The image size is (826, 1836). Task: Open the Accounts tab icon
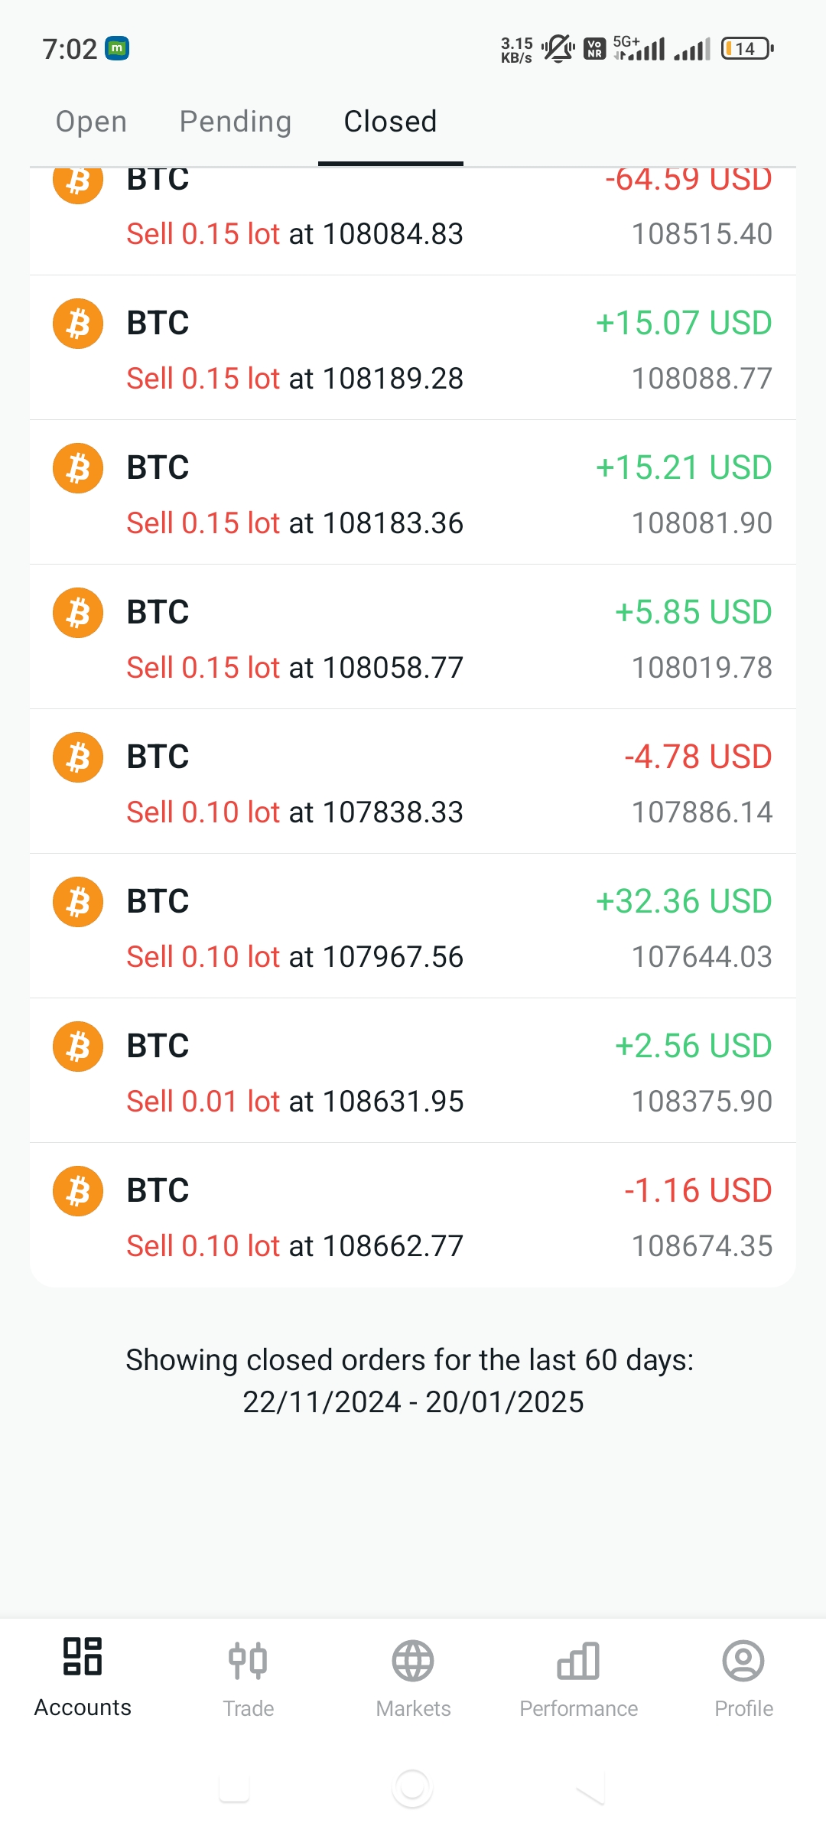(83, 1657)
